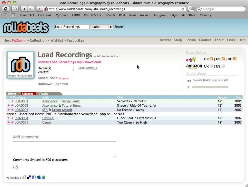This screenshot has width=248, height=187.
Task: Open the Browse menu item
Action: (165, 40)
